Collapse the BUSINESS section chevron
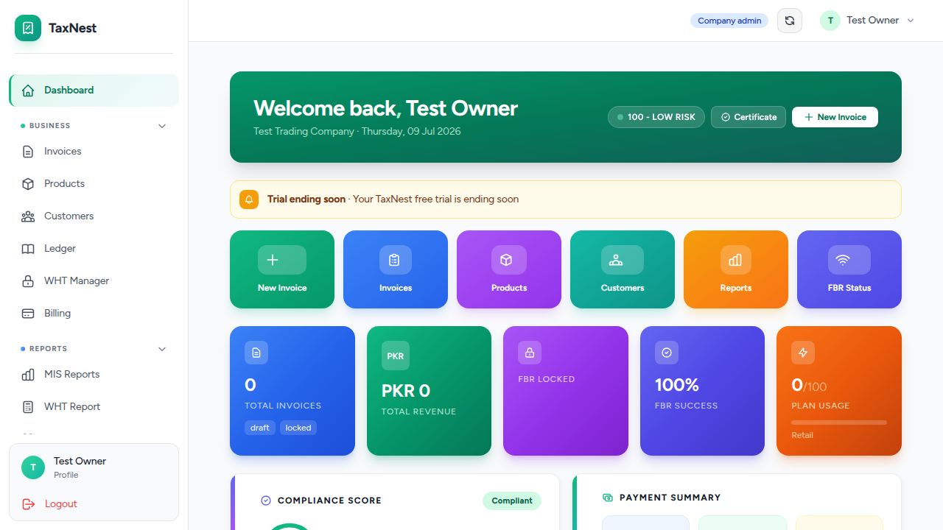943x530 pixels. click(162, 126)
